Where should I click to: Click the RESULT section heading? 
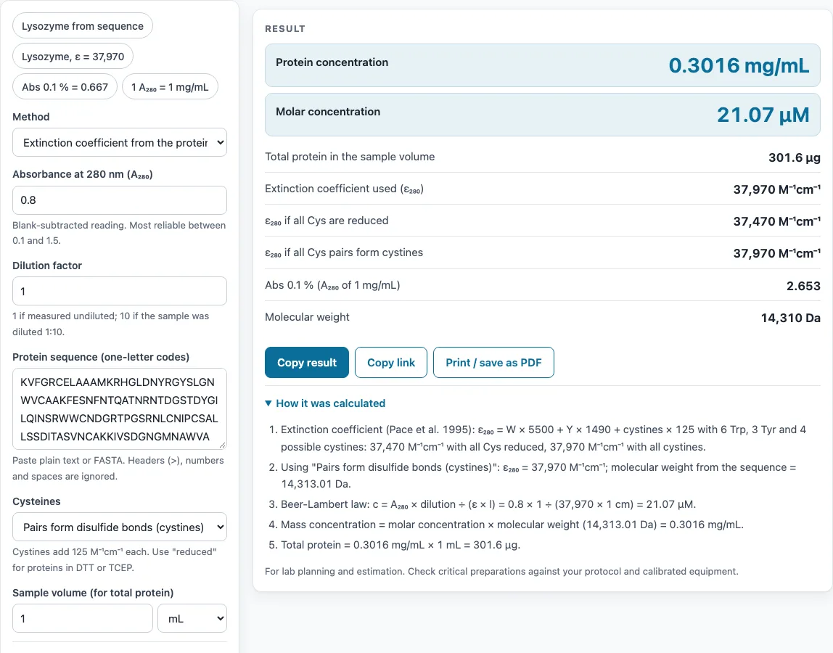pos(284,29)
